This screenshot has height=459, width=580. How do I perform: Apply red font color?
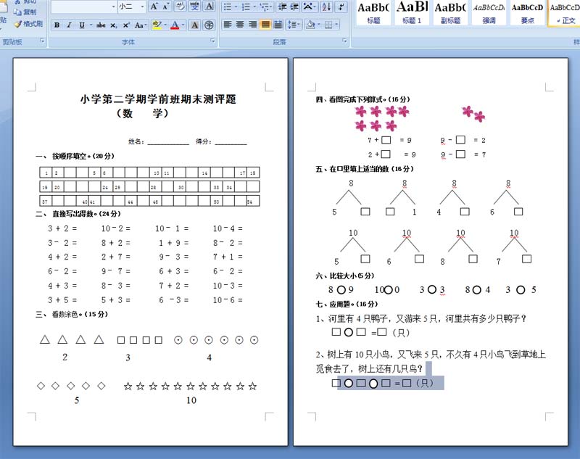[175, 25]
